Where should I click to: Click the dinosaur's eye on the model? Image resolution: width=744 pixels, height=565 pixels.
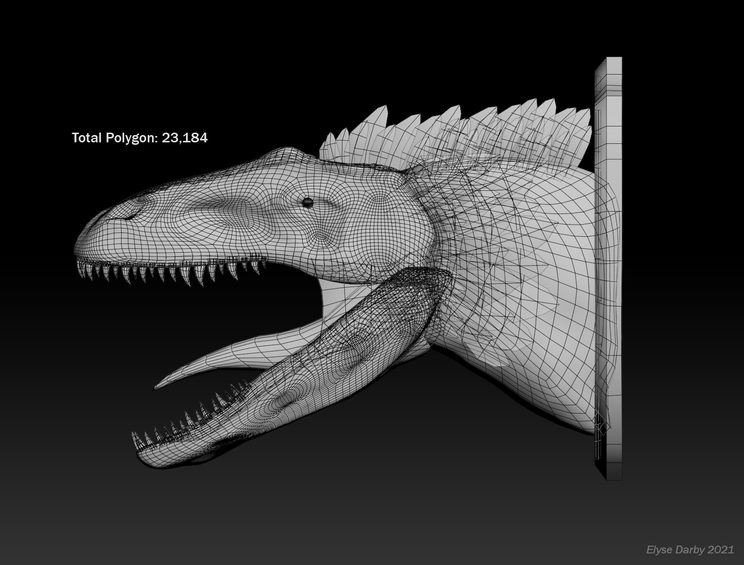pos(308,202)
